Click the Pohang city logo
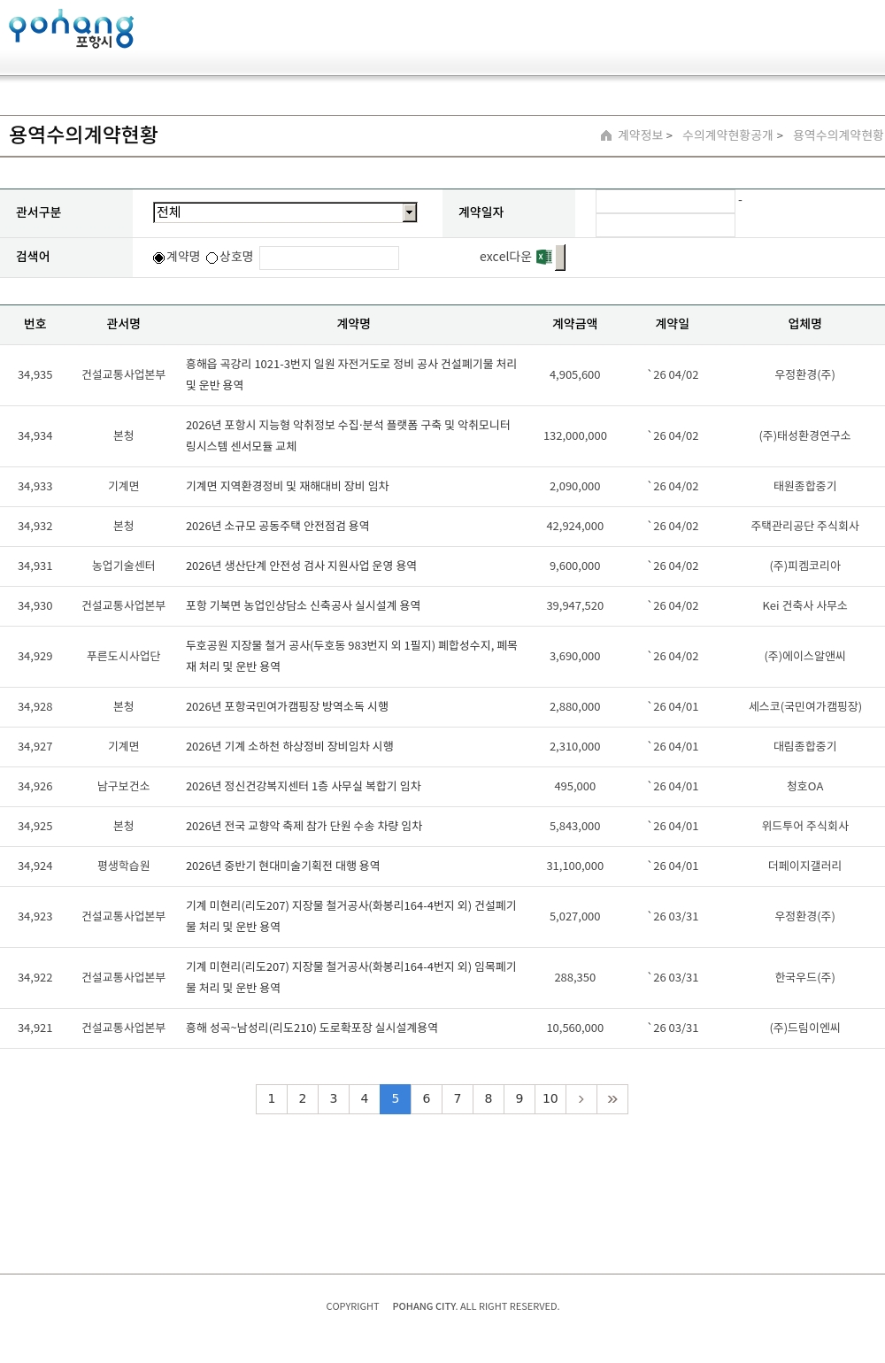Screen dimensions: 885x1363 pos(71,29)
